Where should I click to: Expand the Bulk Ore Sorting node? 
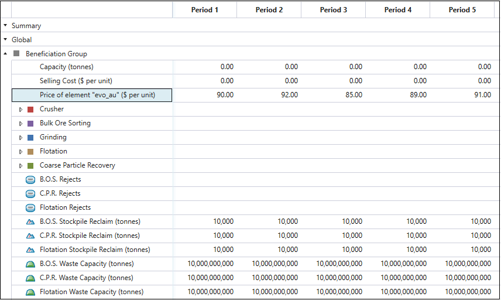[x=20, y=124]
